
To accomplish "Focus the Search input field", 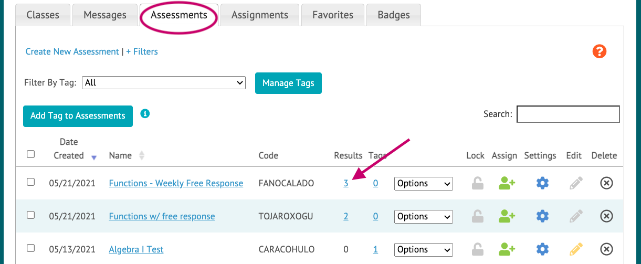I will click(x=568, y=114).
